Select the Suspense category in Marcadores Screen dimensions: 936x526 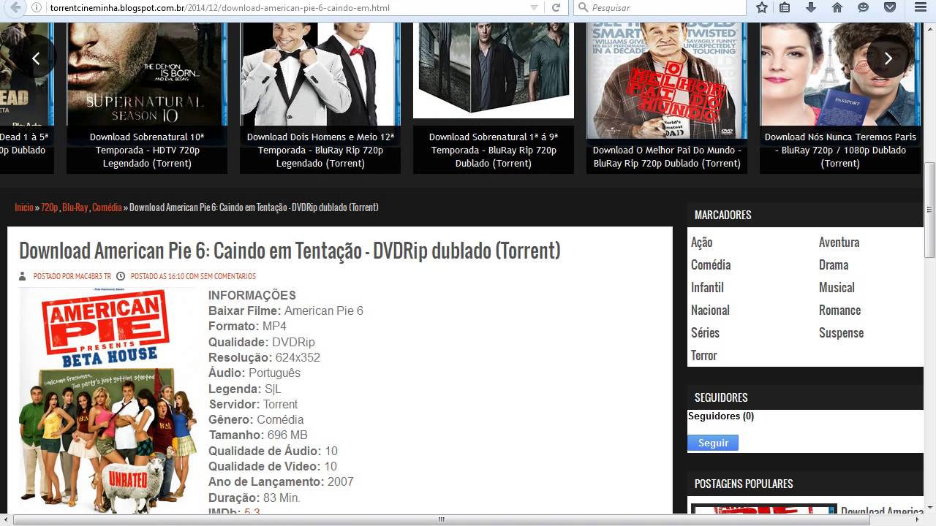pos(841,332)
